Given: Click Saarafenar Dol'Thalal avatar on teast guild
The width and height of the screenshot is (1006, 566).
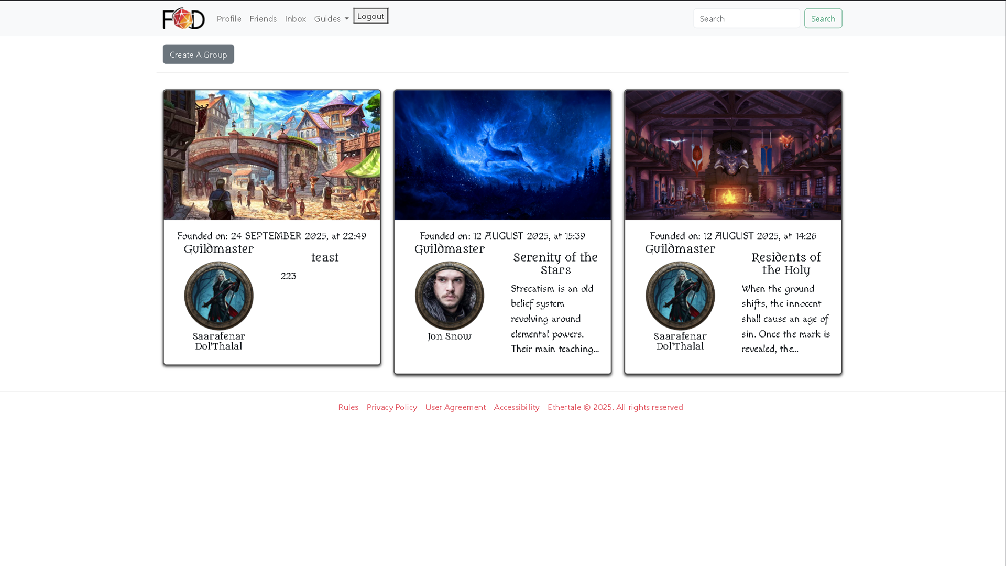Looking at the screenshot, I should pyautogui.click(x=218, y=295).
